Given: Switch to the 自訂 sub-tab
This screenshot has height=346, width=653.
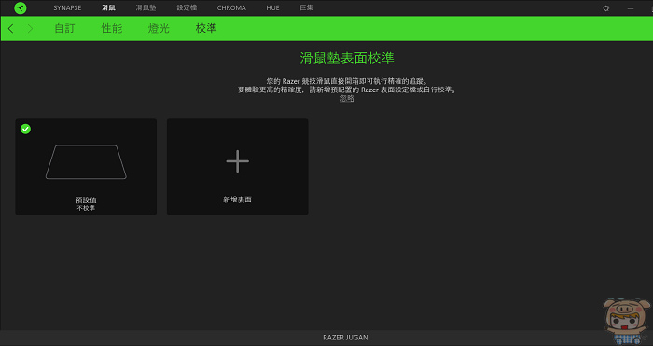Looking at the screenshot, I should pyautogui.click(x=64, y=28).
